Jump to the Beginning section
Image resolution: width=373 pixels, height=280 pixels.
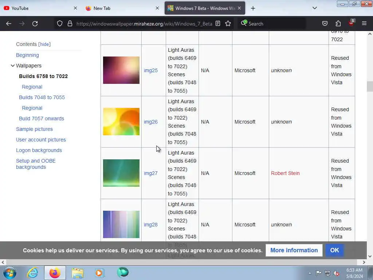pyautogui.click(x=27, y=55)
